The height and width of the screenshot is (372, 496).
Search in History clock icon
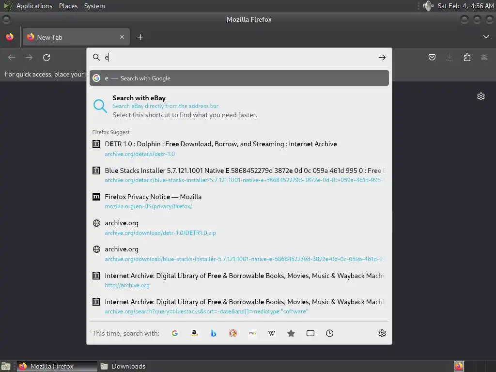[329, 333]
